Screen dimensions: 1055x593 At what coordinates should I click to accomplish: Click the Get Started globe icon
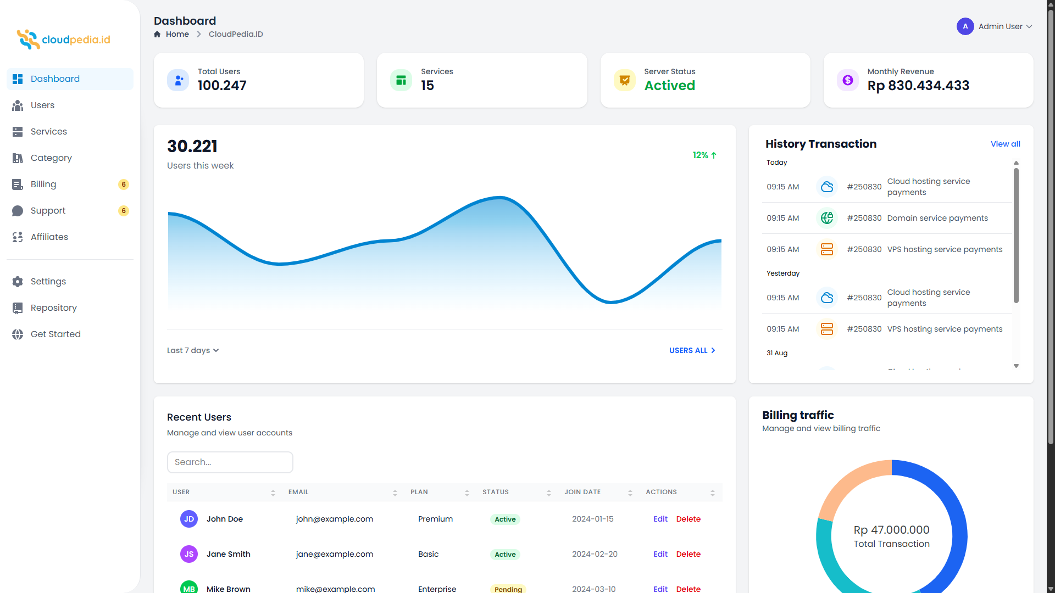pos(18,334)
